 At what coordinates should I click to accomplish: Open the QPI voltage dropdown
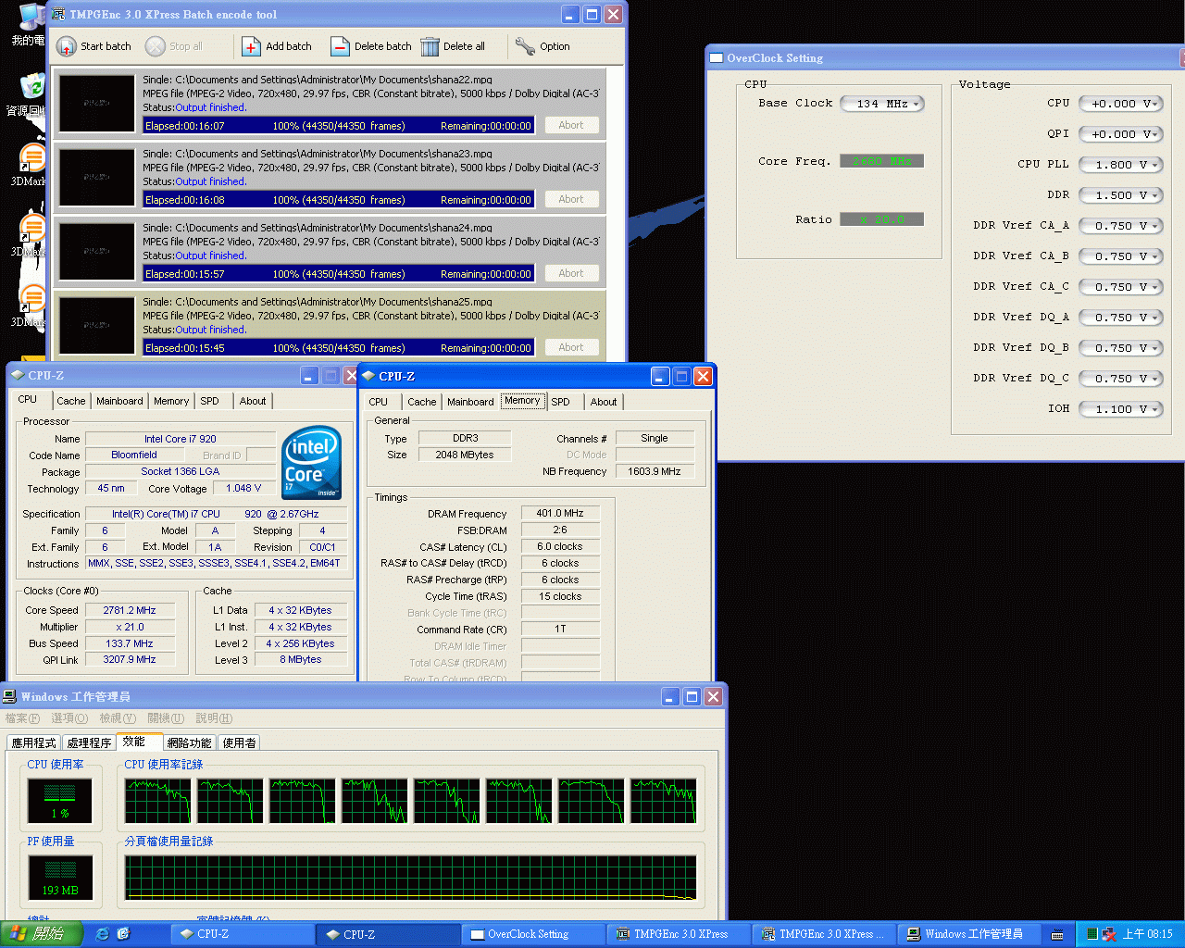pos(1120,134)
